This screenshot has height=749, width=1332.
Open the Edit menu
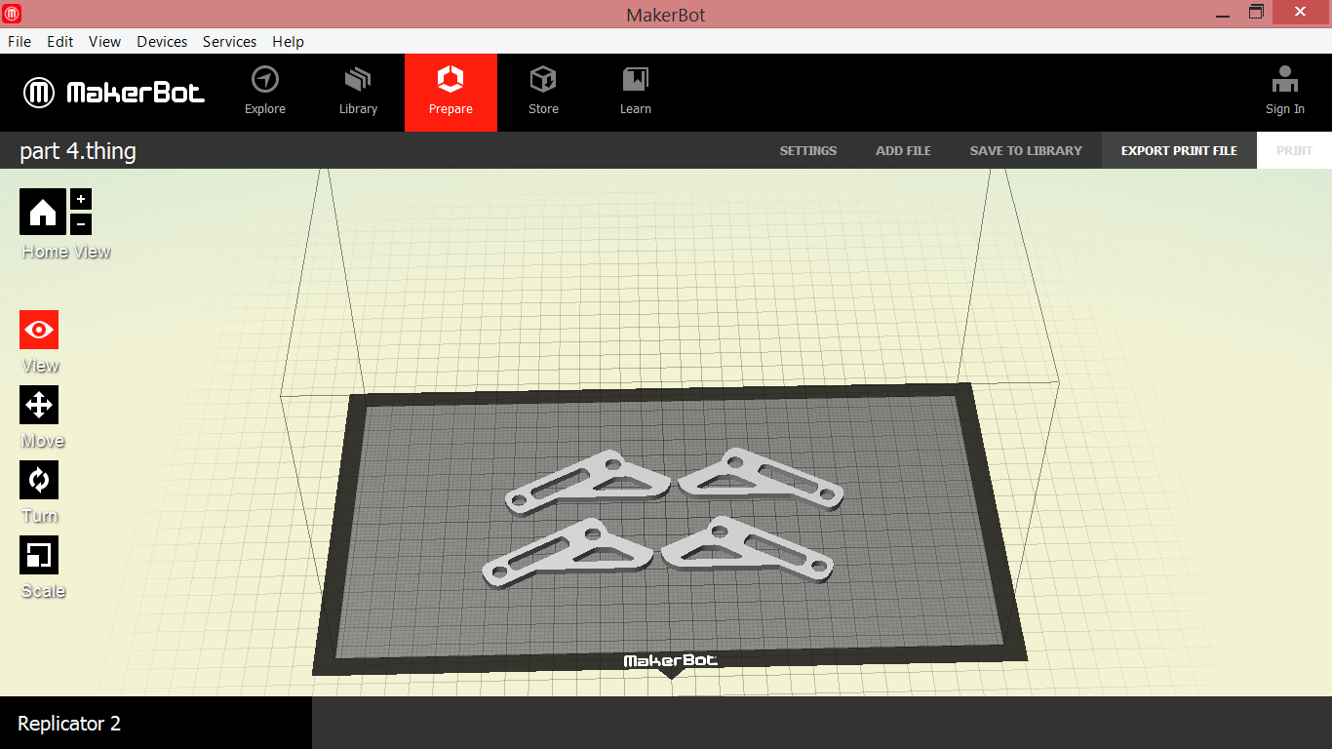[x=60, y=42]
